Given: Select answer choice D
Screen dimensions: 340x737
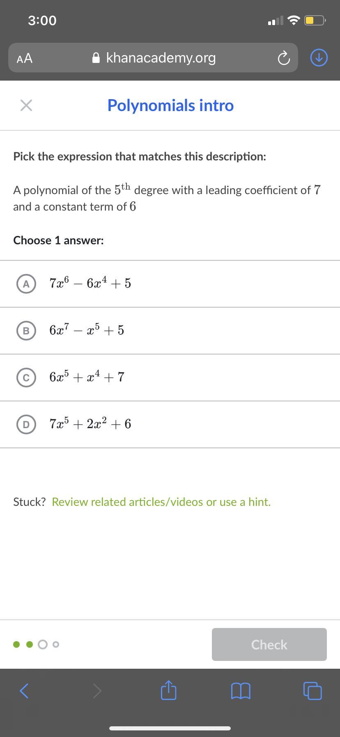Looking at the screenshot, I should point(26,424).
